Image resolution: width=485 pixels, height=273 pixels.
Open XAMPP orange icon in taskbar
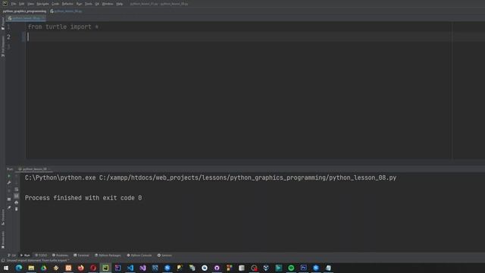pyautogui.click(x=68, y=268)
